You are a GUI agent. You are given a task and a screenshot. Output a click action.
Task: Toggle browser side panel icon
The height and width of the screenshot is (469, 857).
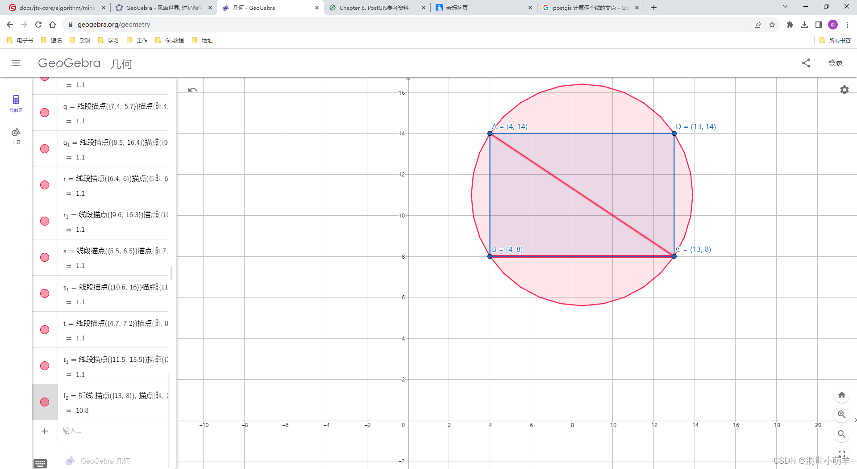coord(819,25)
